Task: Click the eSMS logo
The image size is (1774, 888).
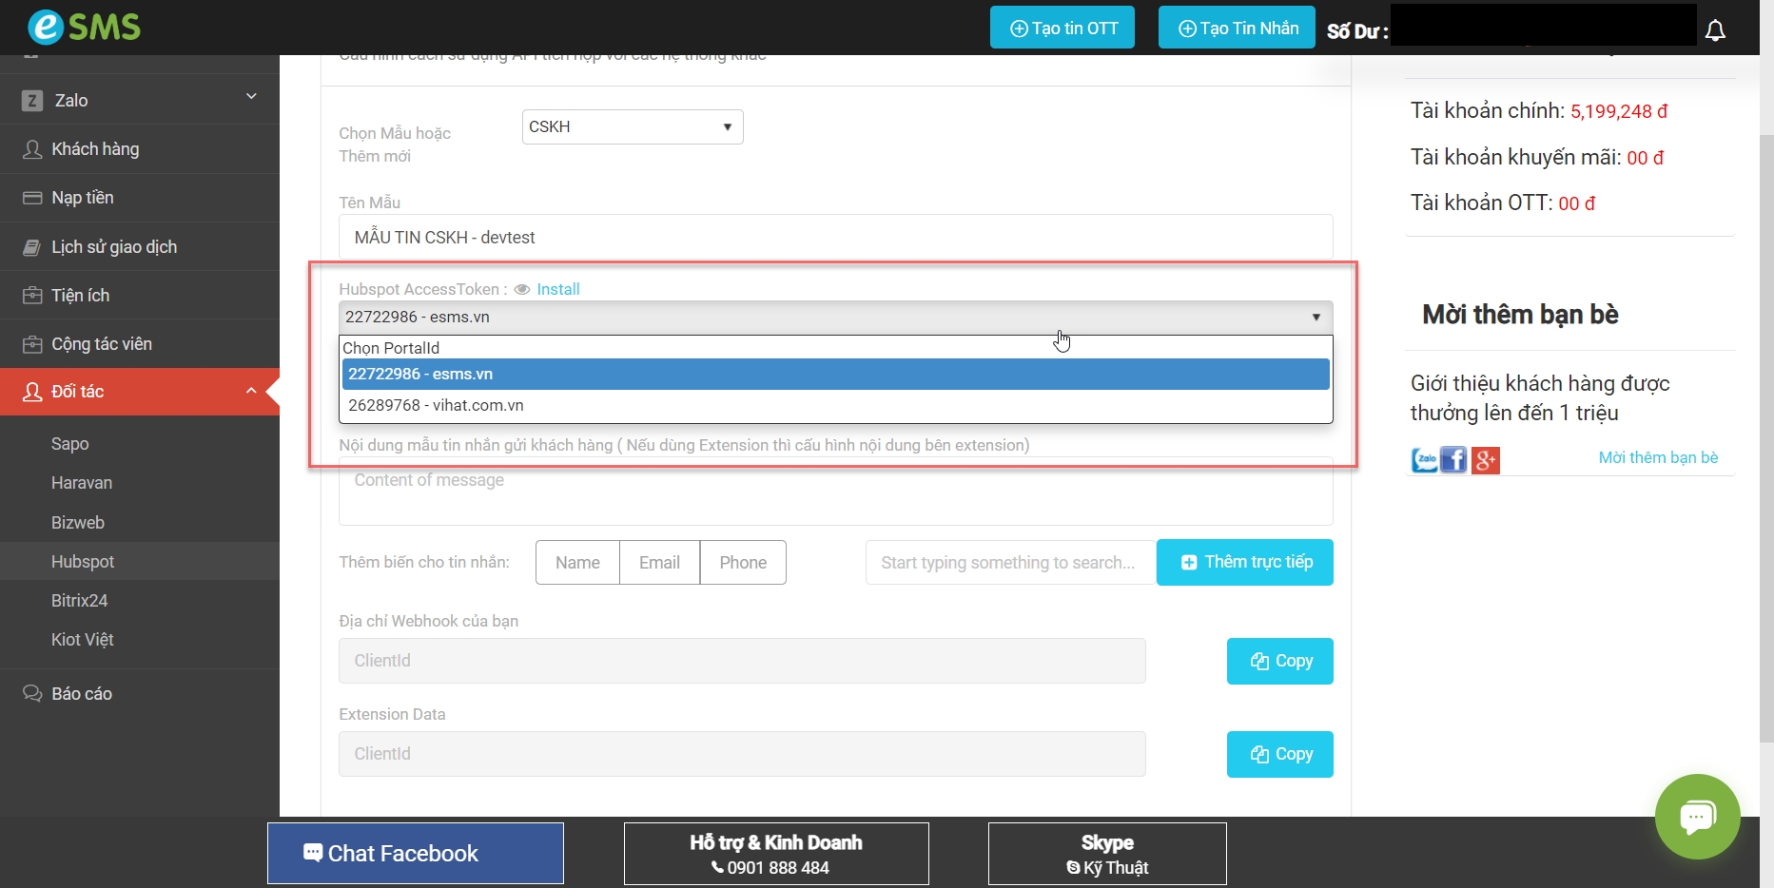Action: click(x=85, y=27)
